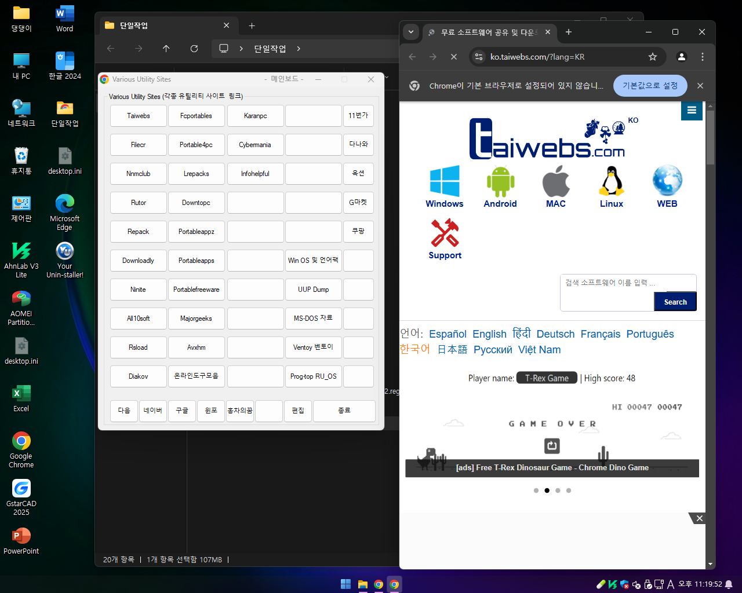Open the 제어판 control panel icon
Viewport: 742px width, 593px height.
(21, 208)
